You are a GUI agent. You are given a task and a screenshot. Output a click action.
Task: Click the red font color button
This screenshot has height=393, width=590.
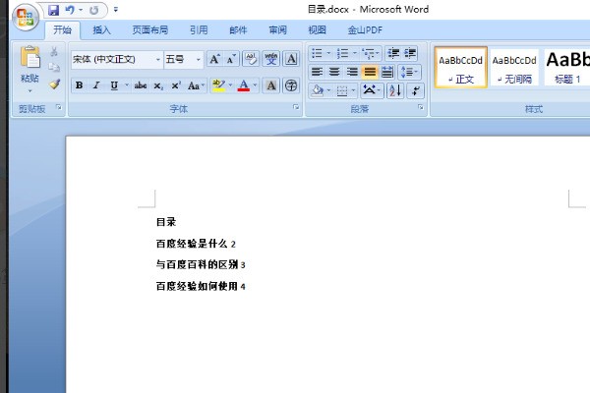point(243,85)
